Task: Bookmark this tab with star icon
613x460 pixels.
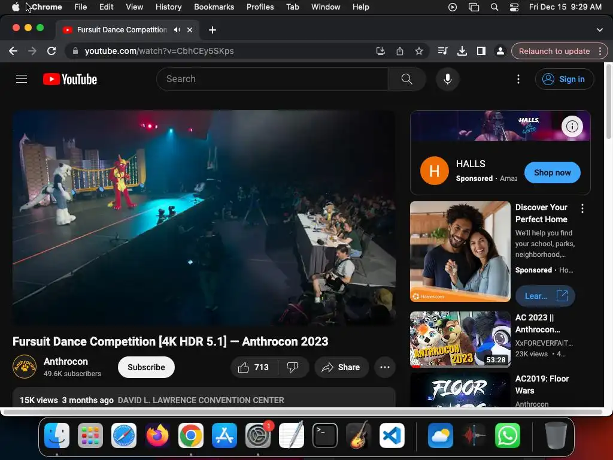Action: 418,52
